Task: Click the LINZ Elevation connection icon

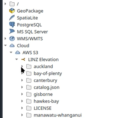Action: click(23, 60)
